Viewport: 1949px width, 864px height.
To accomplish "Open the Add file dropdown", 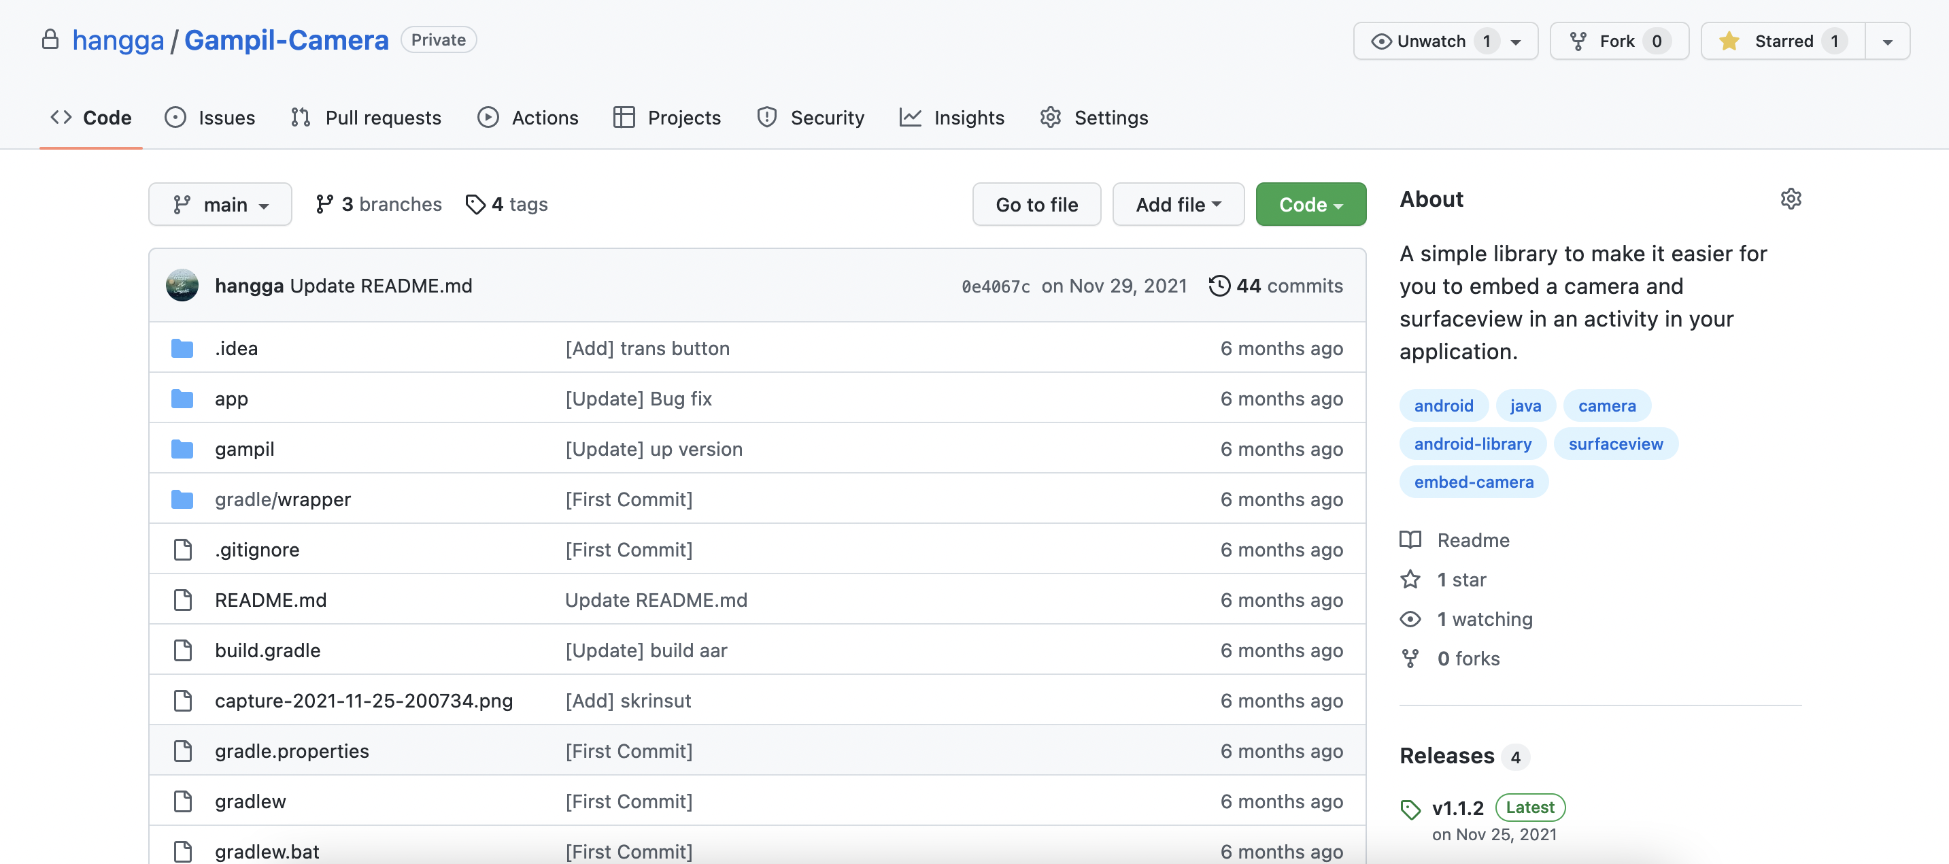I will pyautogui.click(x=1178, y=205).
